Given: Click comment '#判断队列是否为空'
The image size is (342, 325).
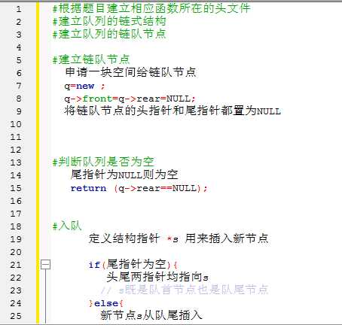Looking at the screenshot, I should coord(103,162).
